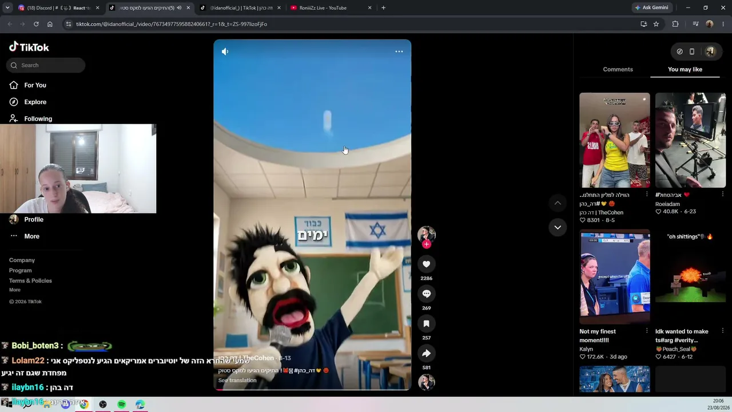Image resolution: width=732 pixels, height=412 pixels.
Task: Go to the next video
Action: click(x=558, y=227)
